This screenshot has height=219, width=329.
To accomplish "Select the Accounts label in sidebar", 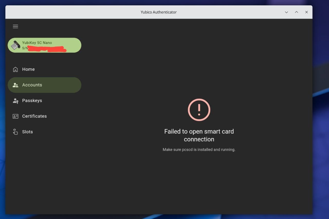I will 32,85.
